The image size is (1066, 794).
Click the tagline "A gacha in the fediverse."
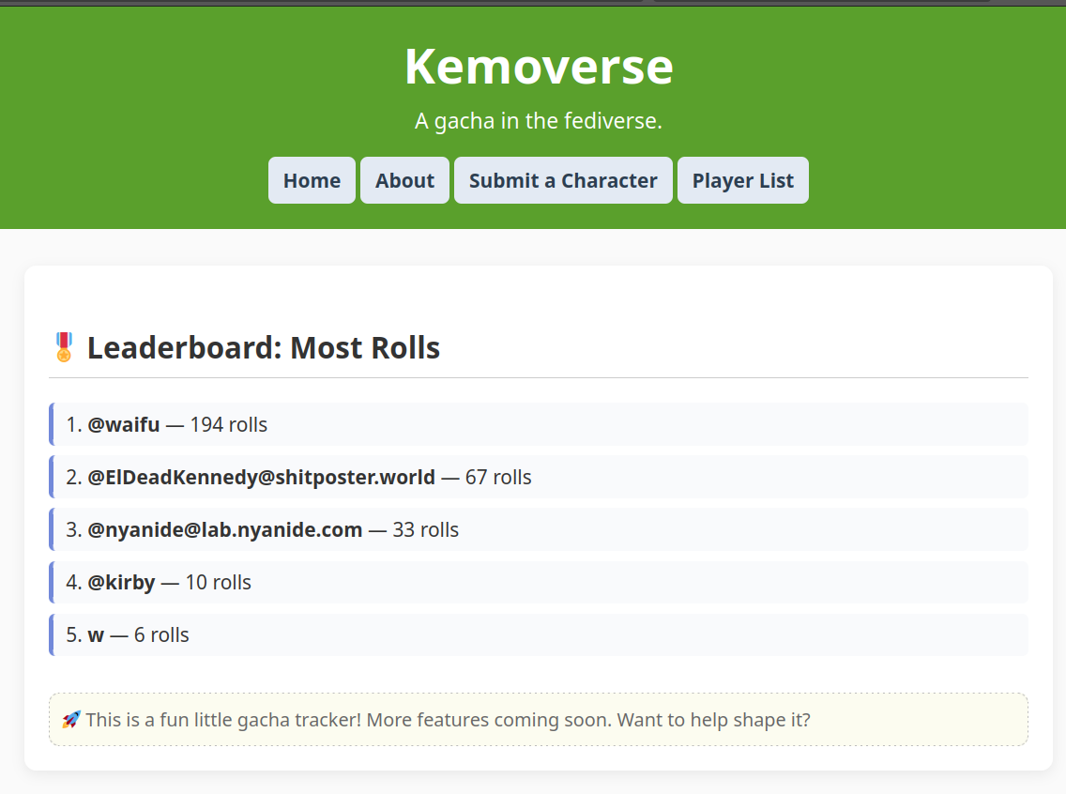pos(539,121)
